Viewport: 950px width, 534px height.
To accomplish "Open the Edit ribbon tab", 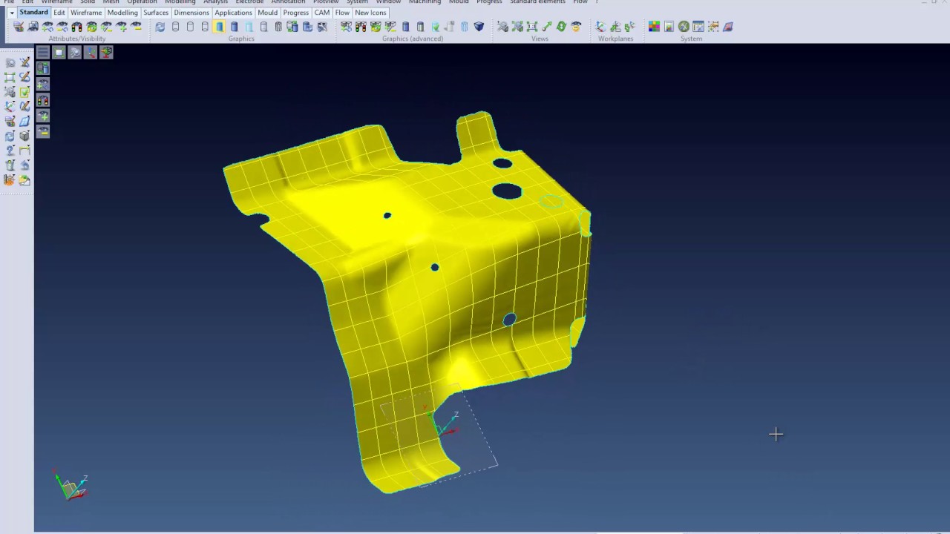I will click(59, 13).
